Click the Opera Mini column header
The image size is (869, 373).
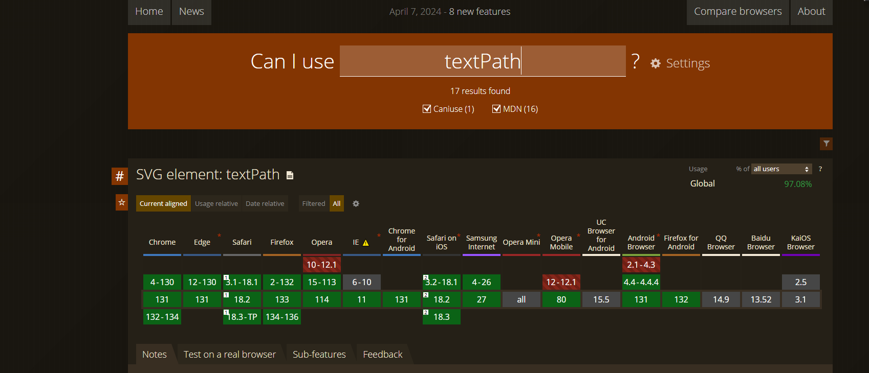[x=522, y=242]
